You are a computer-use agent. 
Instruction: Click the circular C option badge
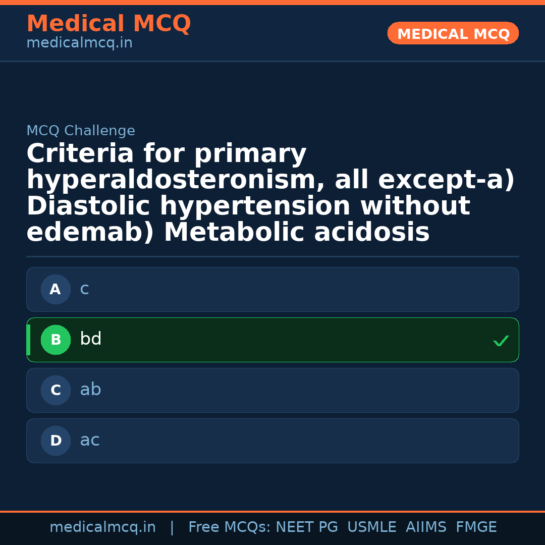56,390
